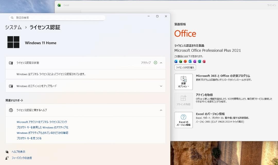Click the PowerPoint app icon under included products
278x165 pixels.
(x=185, y=61)
